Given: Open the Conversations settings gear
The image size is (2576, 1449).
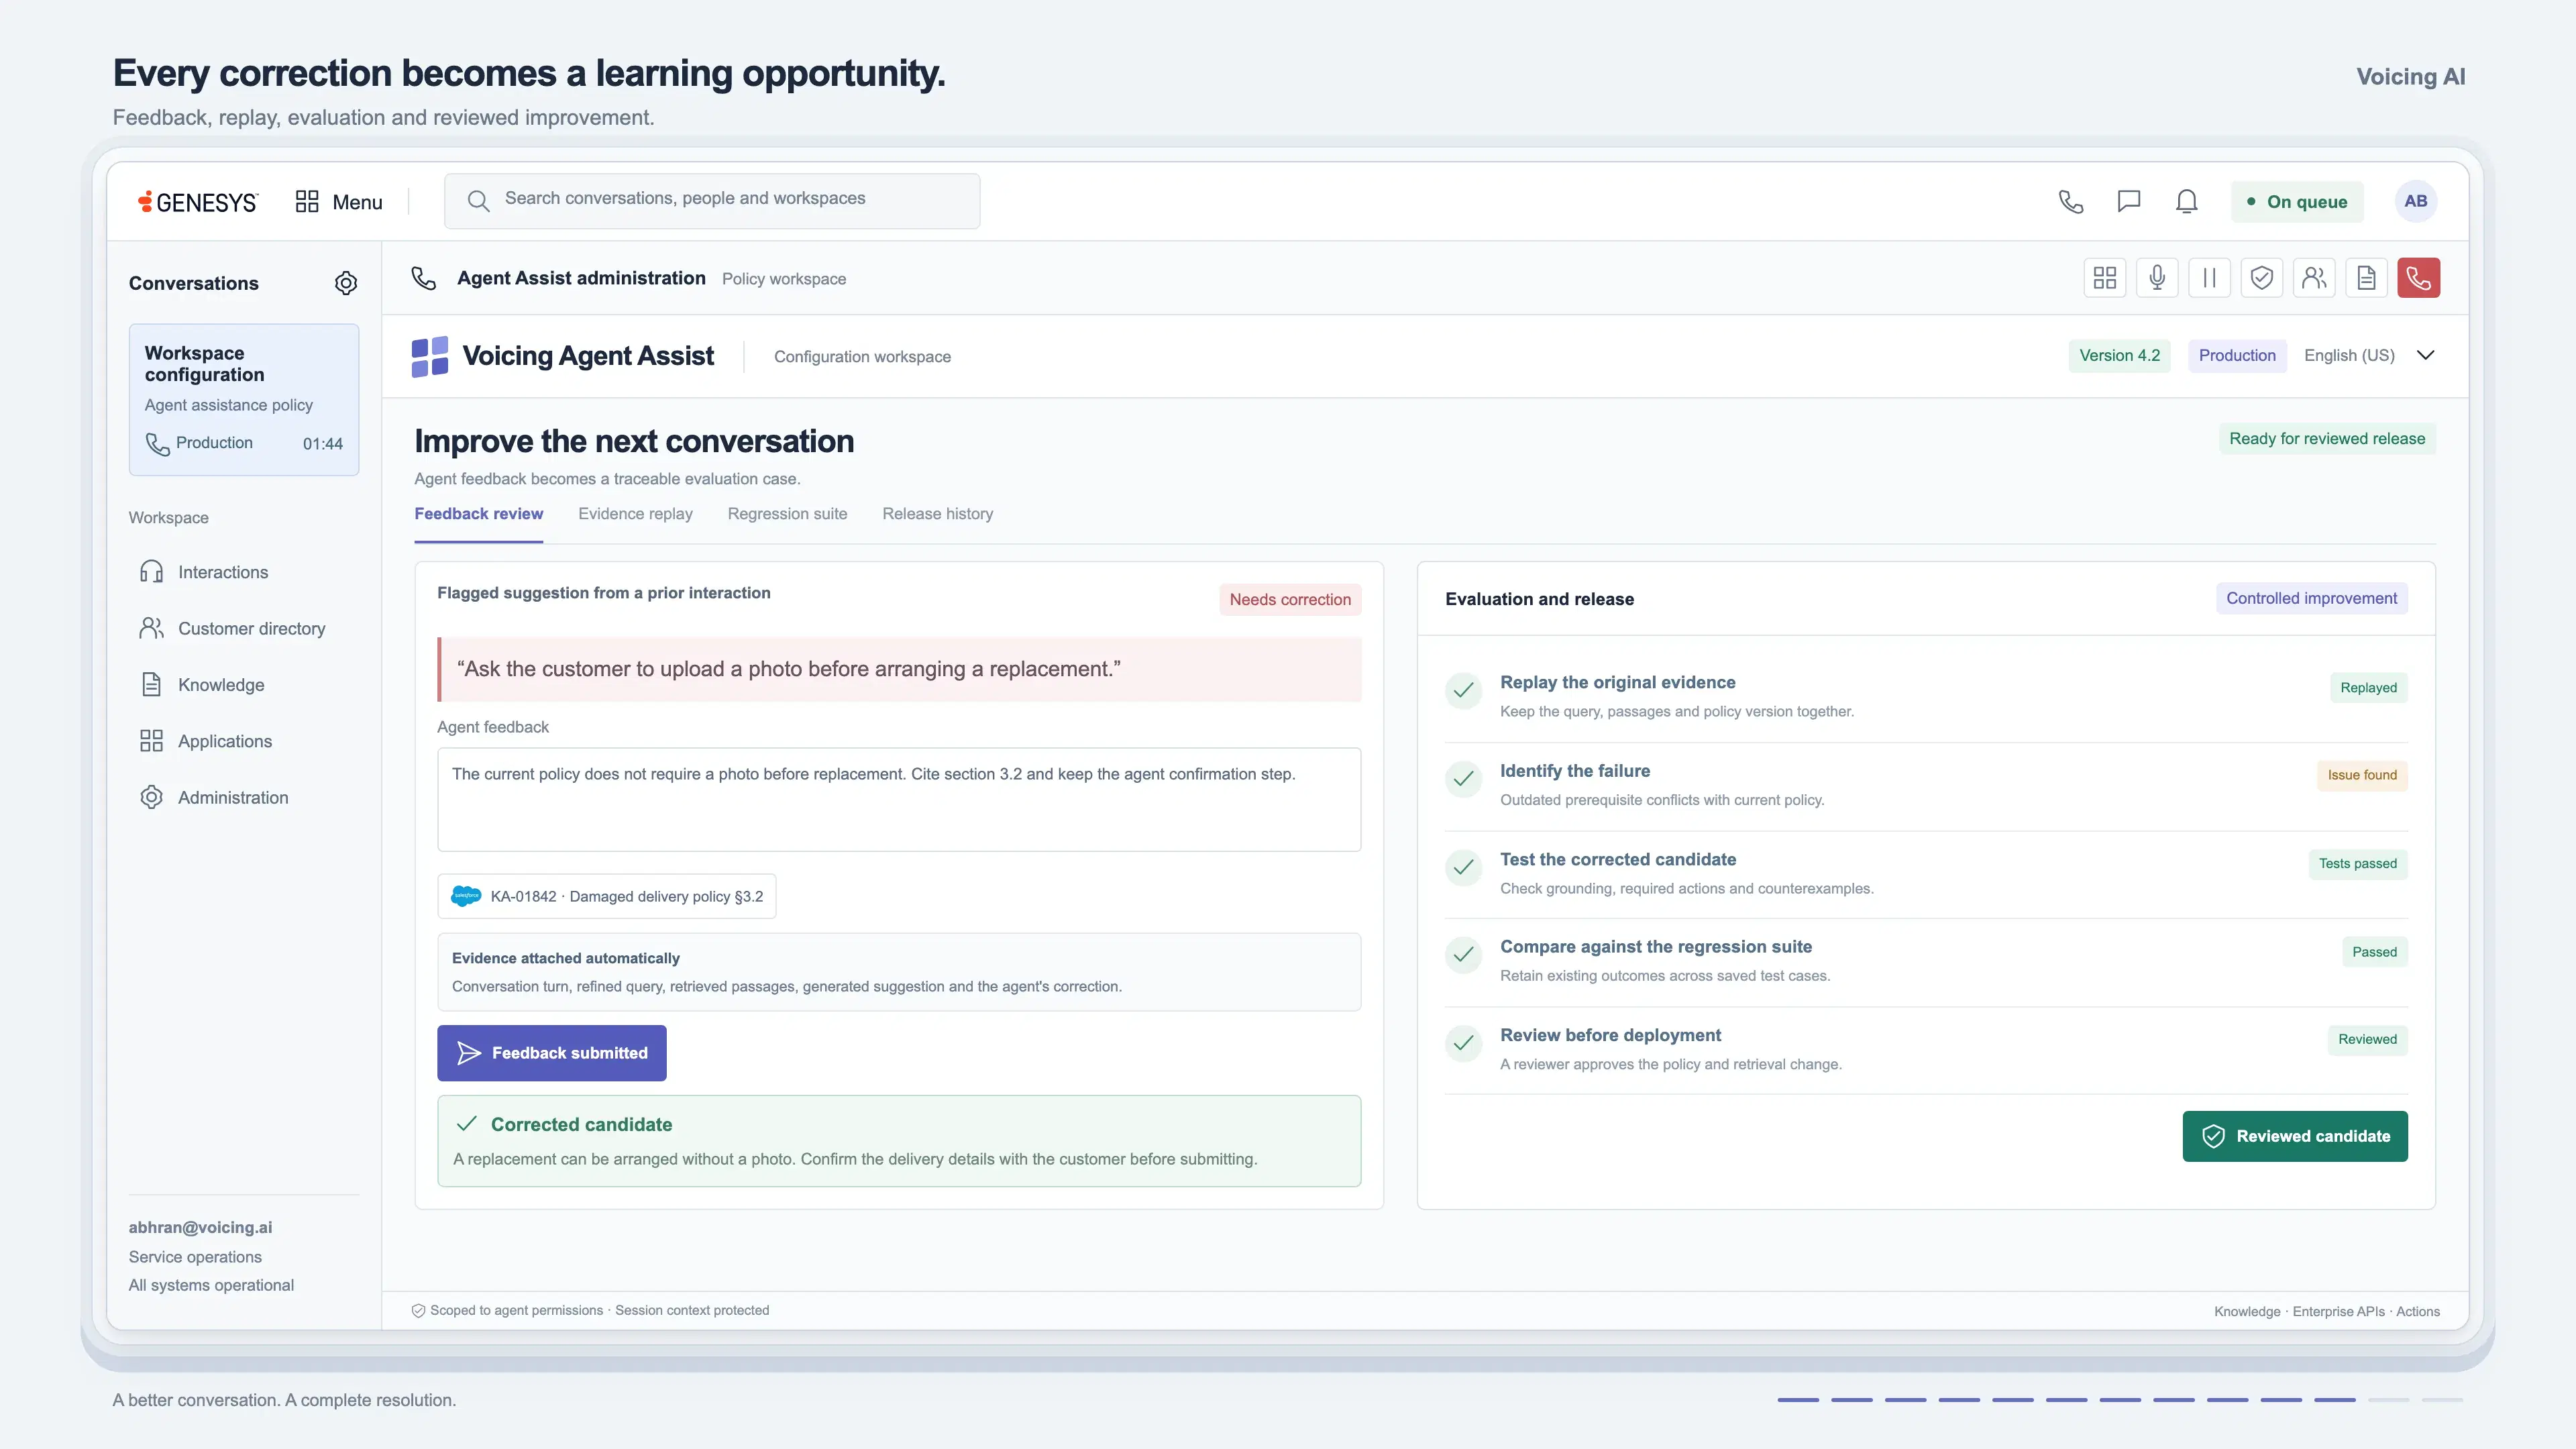Looking at the screenshot, I should pos(346,283).
